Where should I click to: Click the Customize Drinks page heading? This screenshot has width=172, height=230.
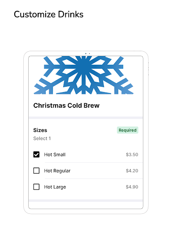49,14
